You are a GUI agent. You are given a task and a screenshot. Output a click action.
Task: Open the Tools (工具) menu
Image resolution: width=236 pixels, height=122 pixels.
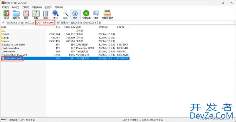point(25,7)
